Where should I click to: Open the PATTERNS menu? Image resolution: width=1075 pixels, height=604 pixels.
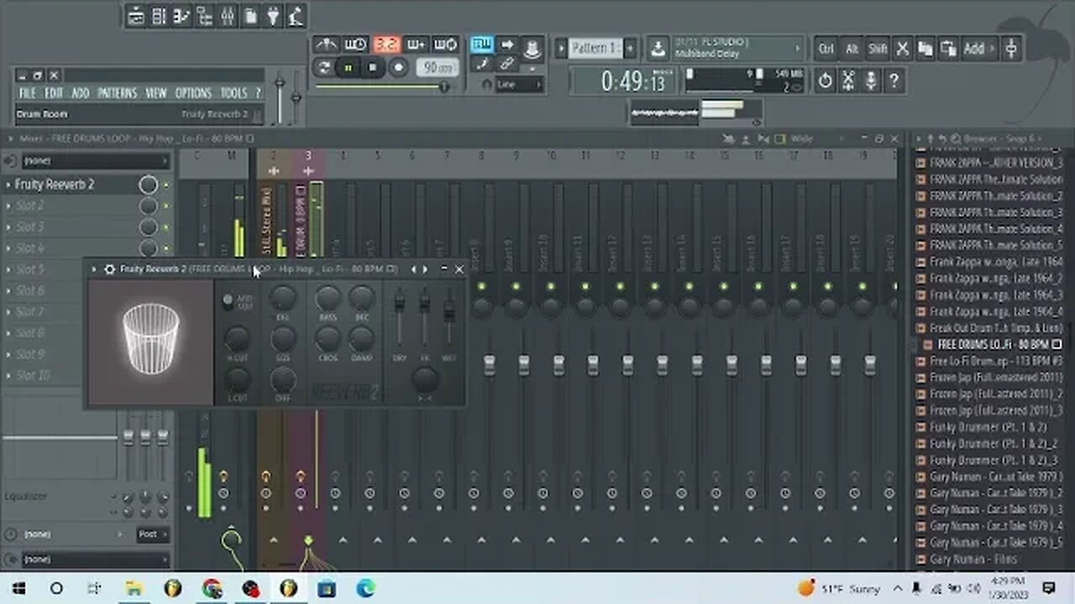point(117,93)
